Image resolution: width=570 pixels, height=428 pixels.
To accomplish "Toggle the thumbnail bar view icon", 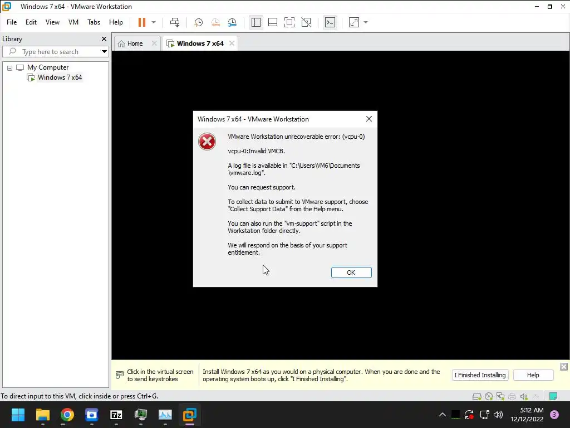I will [273, 22].
